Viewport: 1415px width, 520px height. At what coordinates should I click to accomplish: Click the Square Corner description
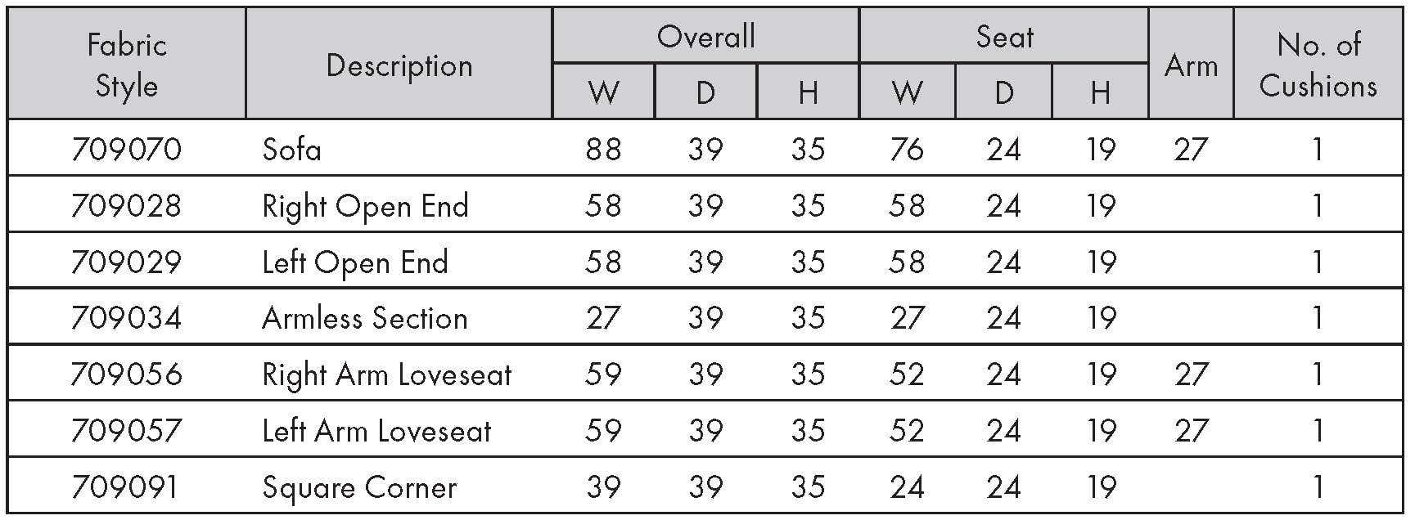coord(359,487)
